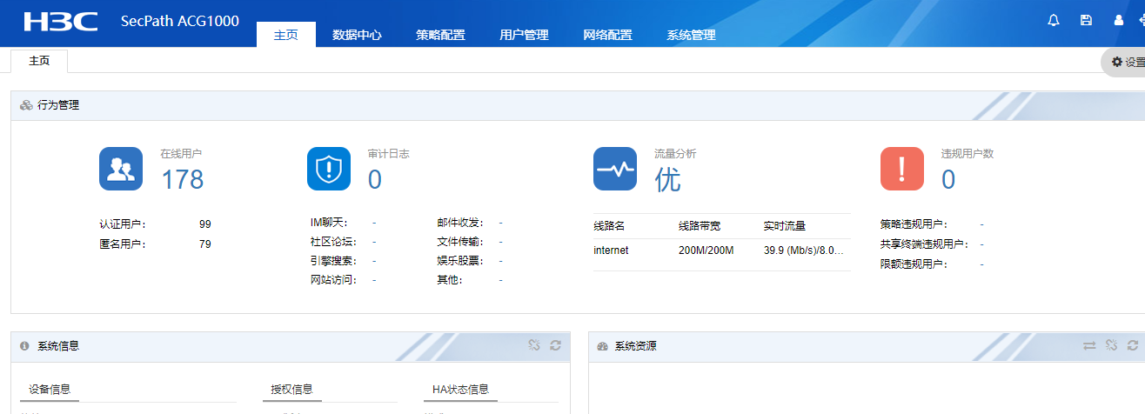Toggle auto-refresh icon in 系统信息 panel header
Viewport: 1145px width, 414px height.
tap(534, 345)
